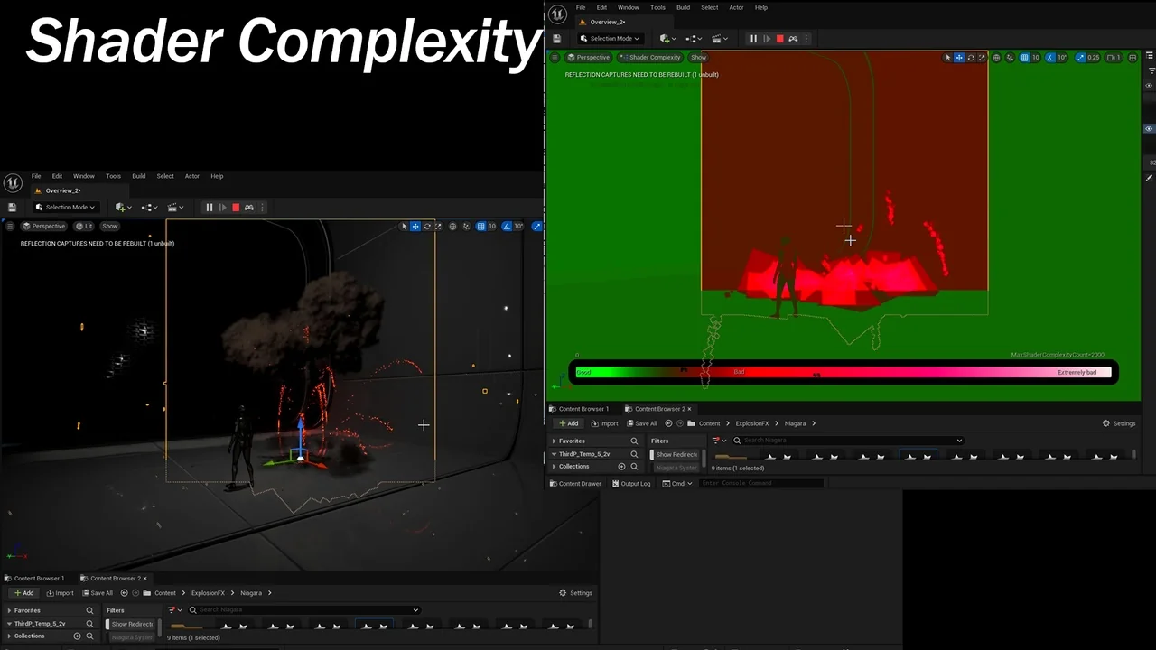
Task: Click Import in the Lit editor content browser
Action: pos(61,593)
